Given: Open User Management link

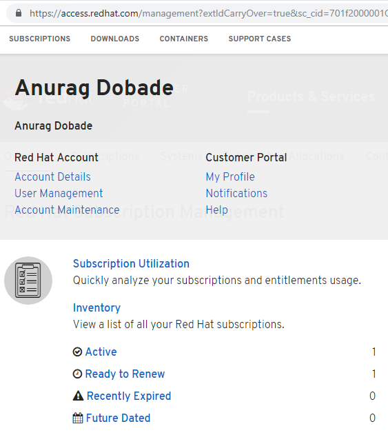Looking at the screenshot, I should [x=59, y=193].
